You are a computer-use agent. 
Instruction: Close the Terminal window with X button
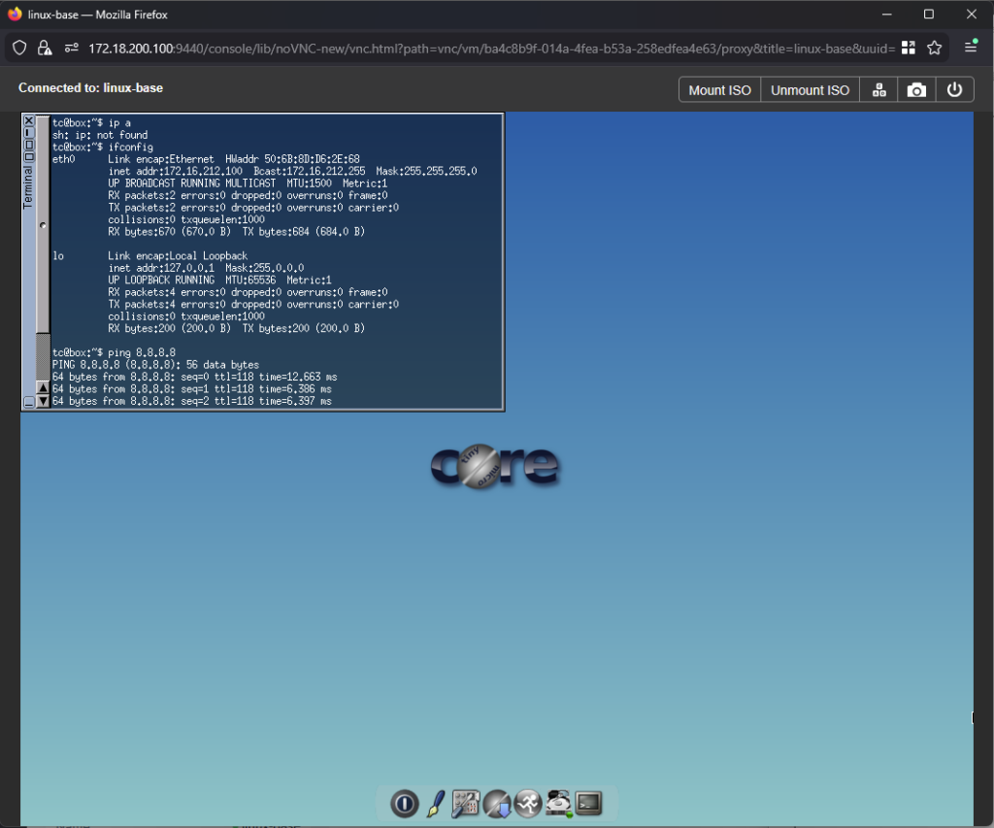coord(29,121)
